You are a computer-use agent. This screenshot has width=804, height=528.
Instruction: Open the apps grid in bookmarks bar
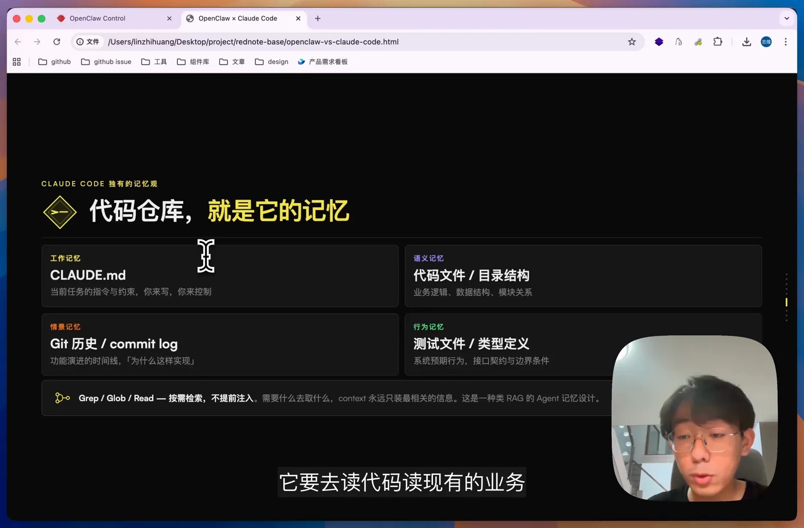pyautogui.click(x=17, y=62)
